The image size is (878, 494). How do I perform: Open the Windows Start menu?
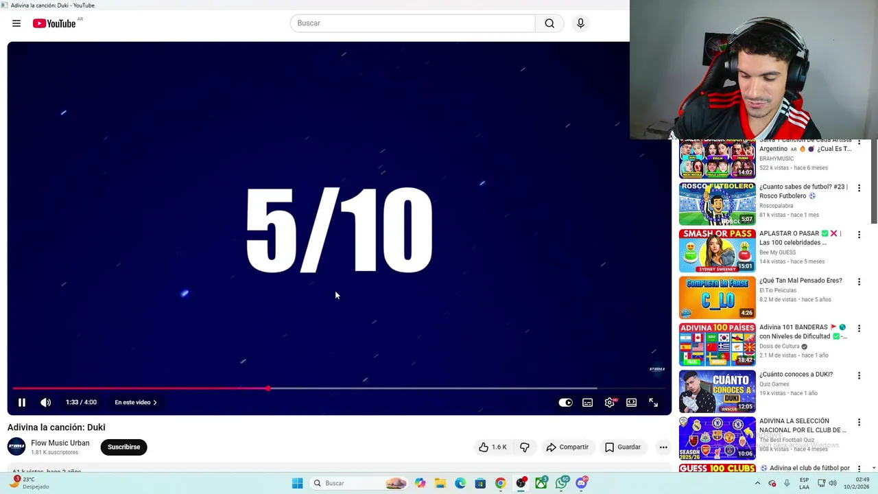[297, 483]
